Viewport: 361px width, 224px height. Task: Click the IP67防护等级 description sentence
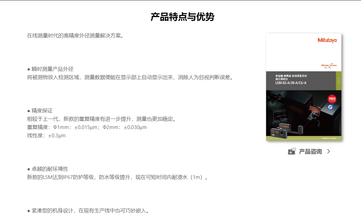click(118, 177)
